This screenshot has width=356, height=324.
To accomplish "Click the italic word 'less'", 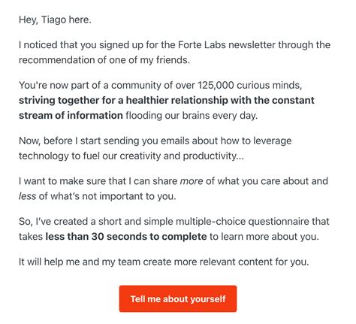I will pos(27,196).
